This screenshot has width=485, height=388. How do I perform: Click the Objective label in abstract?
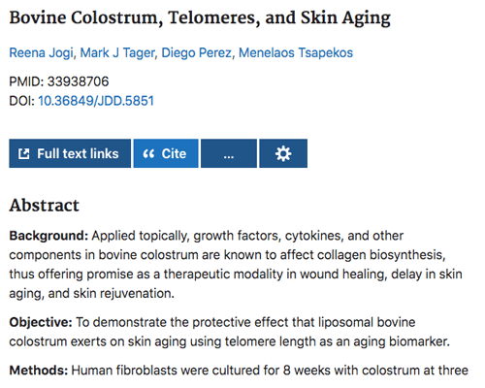tap(41, 322)
